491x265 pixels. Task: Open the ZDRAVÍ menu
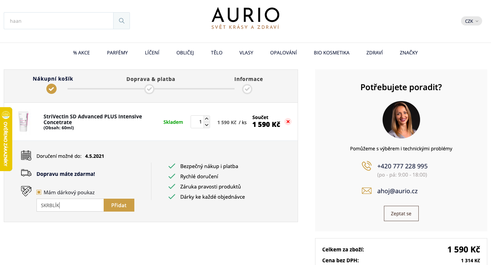(x=374, y=53)
